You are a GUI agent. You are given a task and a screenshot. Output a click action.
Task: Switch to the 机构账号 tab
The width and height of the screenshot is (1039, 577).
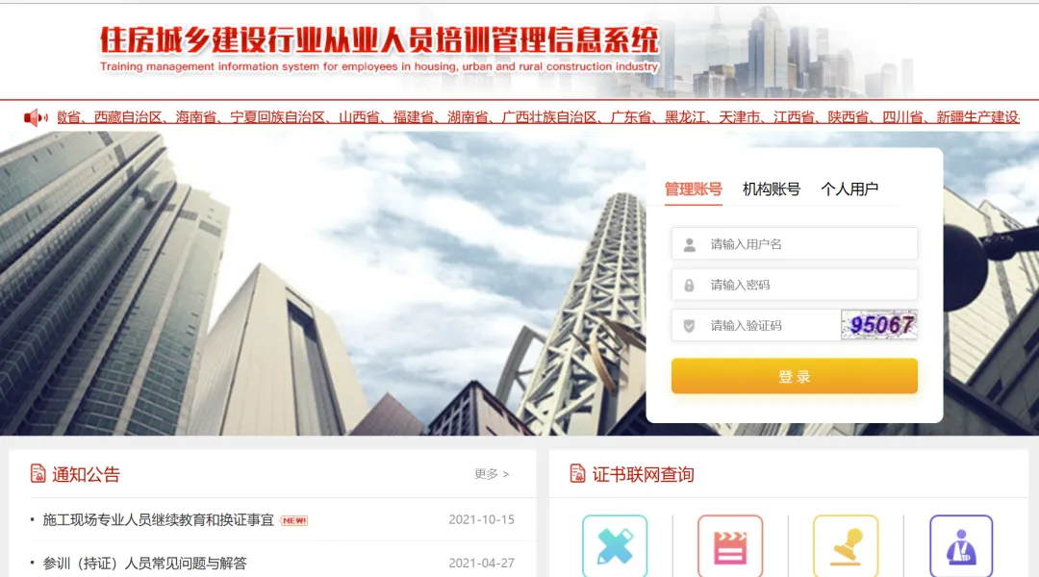772,189
